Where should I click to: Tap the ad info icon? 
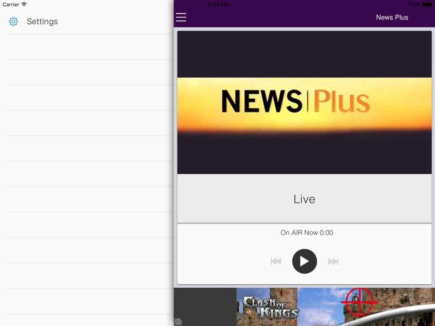click(178, 322)
